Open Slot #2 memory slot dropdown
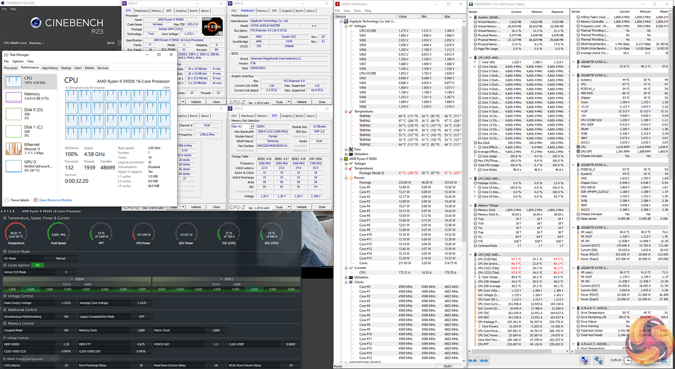675x369 pixels. pyautogui.click(x=251, y=126)
